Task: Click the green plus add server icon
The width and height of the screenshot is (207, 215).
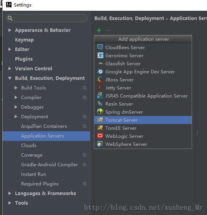Action: tap(99, 30)
